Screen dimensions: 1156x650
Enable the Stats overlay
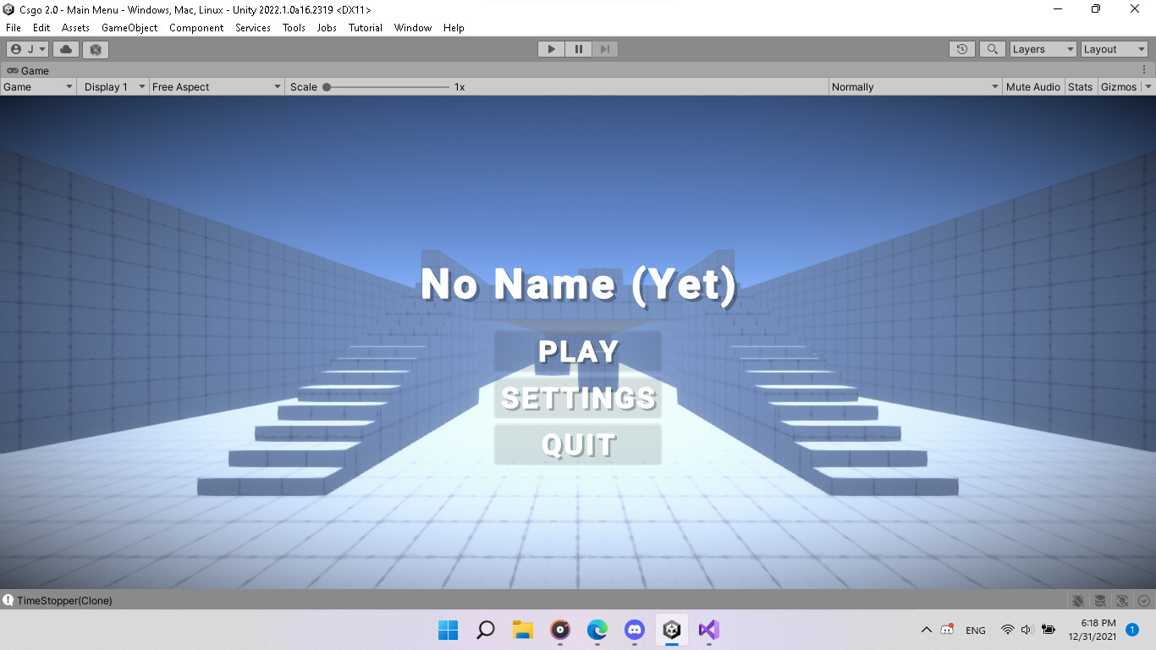click(1080, 86)
